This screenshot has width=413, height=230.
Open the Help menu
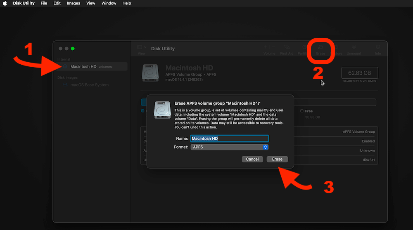[x=127, y=3]
